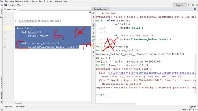The width and height of the screenshot is (198, 111).
Task: Open console settings gear in toolbar
Action: coord(93,52)
